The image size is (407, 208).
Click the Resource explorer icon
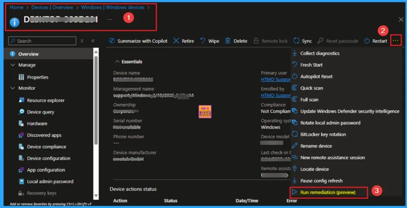[21, 100]
